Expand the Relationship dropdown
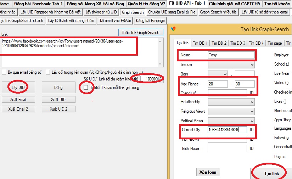Image resolution: width=292 pixels, height=179 pixels. [x=231, y=102]
